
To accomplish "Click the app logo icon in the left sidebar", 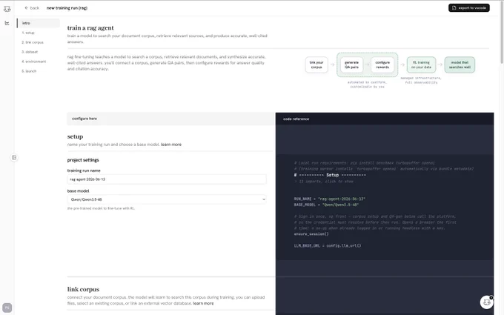I will coord(7,9).
